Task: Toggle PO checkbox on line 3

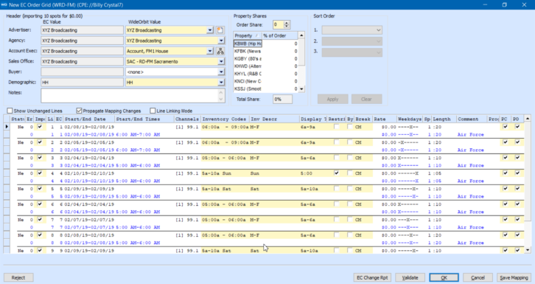Action: [517, 158]
